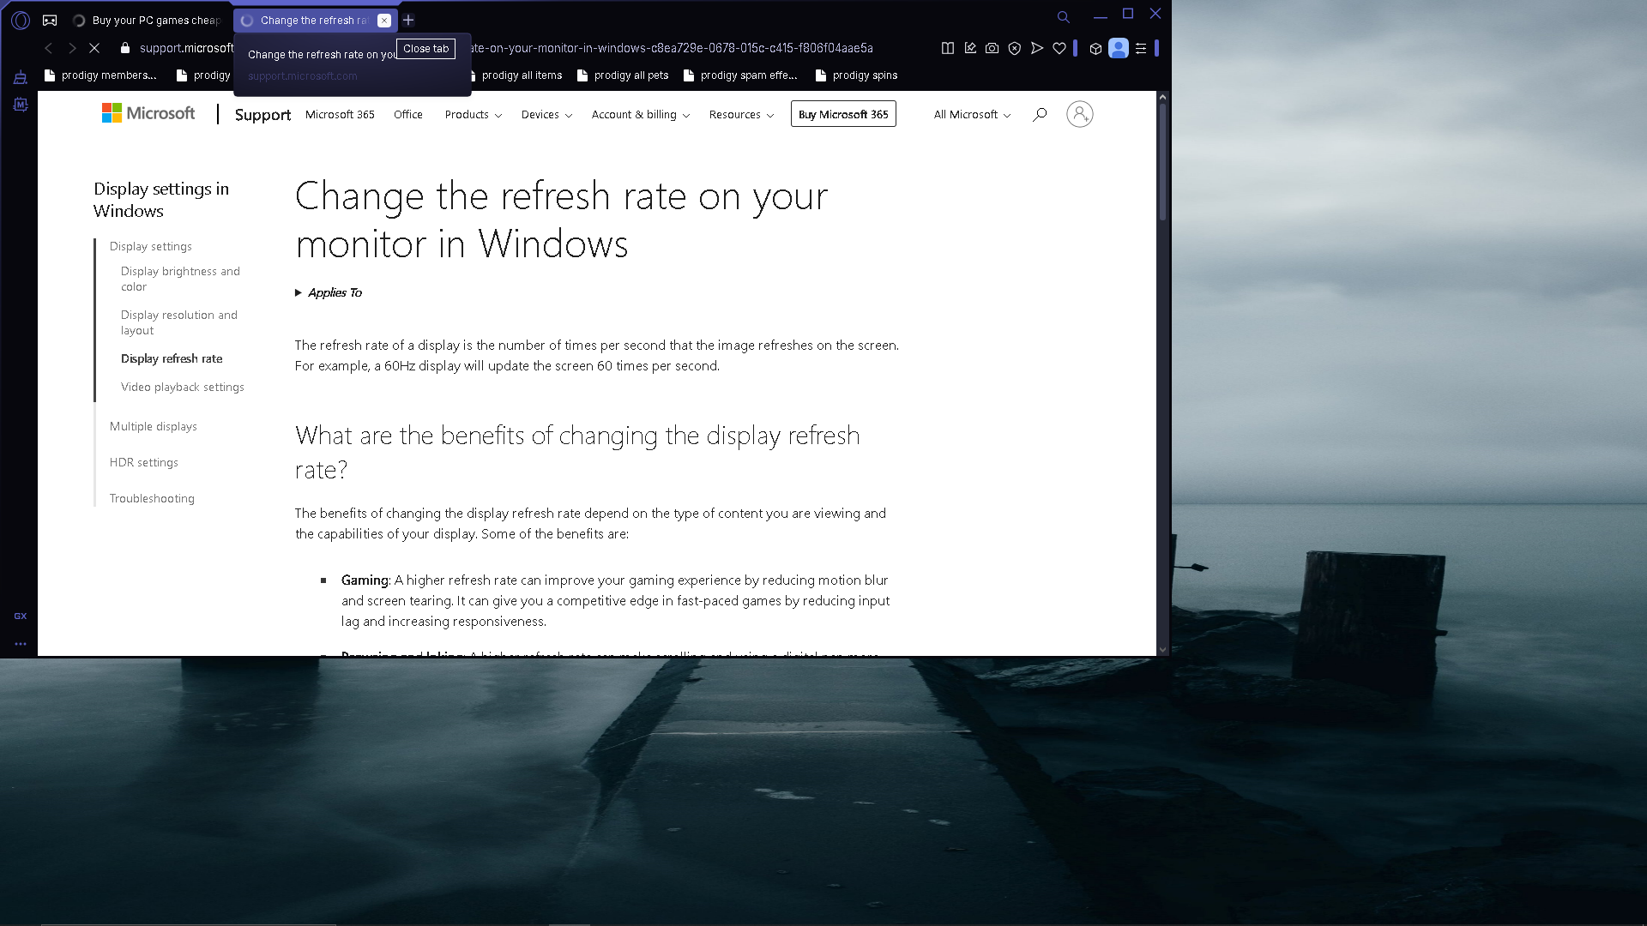Viewport: 1647px width, 926px height.
Task: Click the bold 'Gaming' bullet label
Action: [x=365, y=580]
